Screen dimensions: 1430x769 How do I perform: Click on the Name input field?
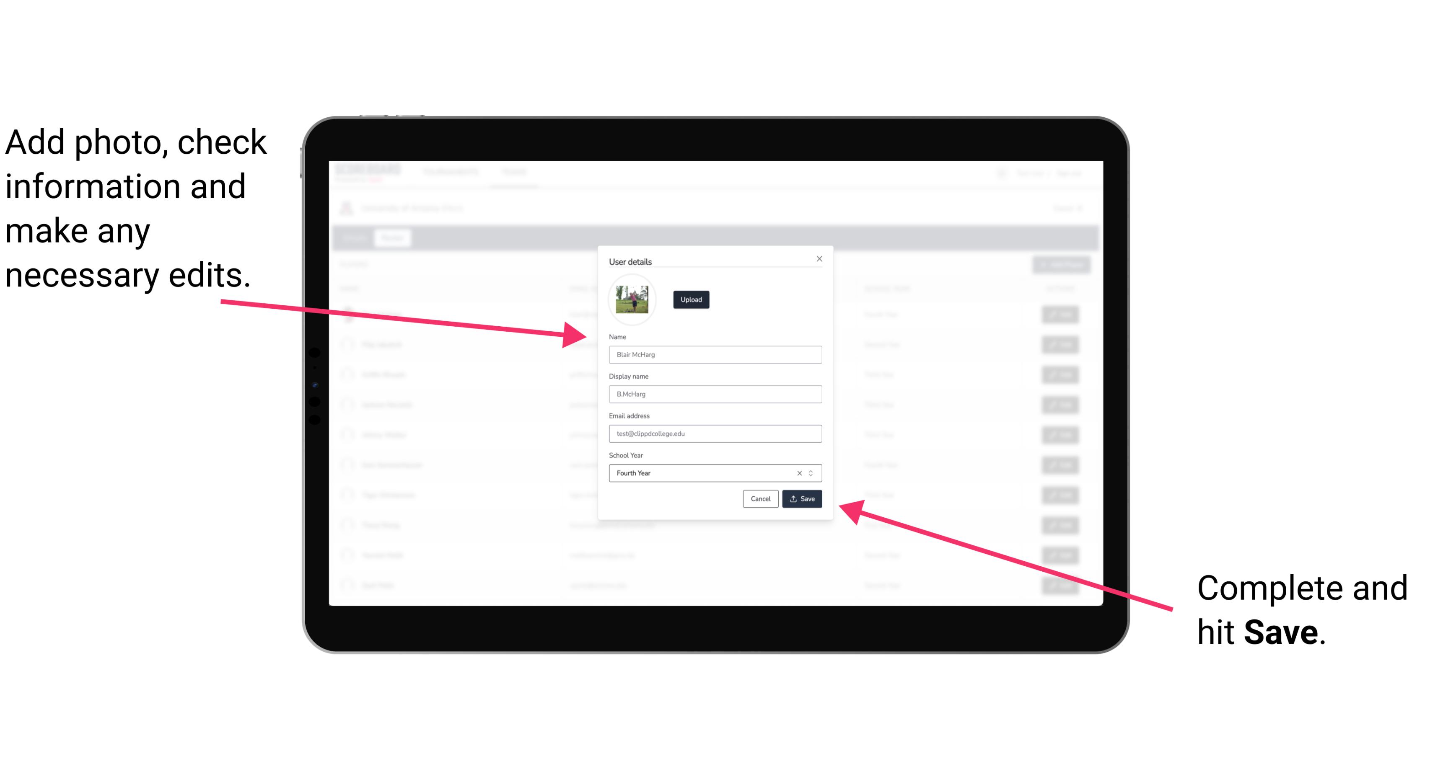coord(714,354)
